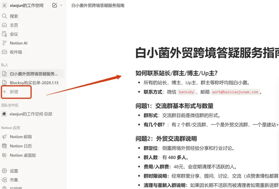
Task: Open 设置 settings
Action: click(x=14, y=171)
